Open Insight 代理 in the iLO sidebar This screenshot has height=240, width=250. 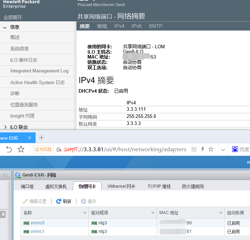[x=22, y=116]
